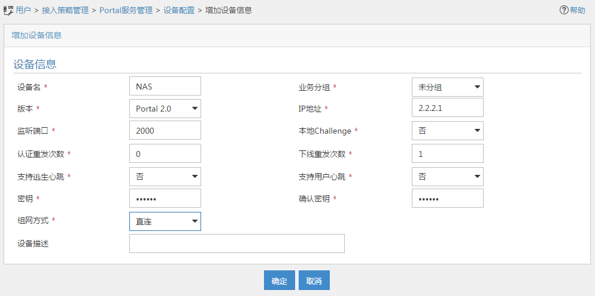Image resolution: width=595 pixels, height=296 pixels.
Task: Expand the 本地Challenge dropdown
Action: coord(447,131)
